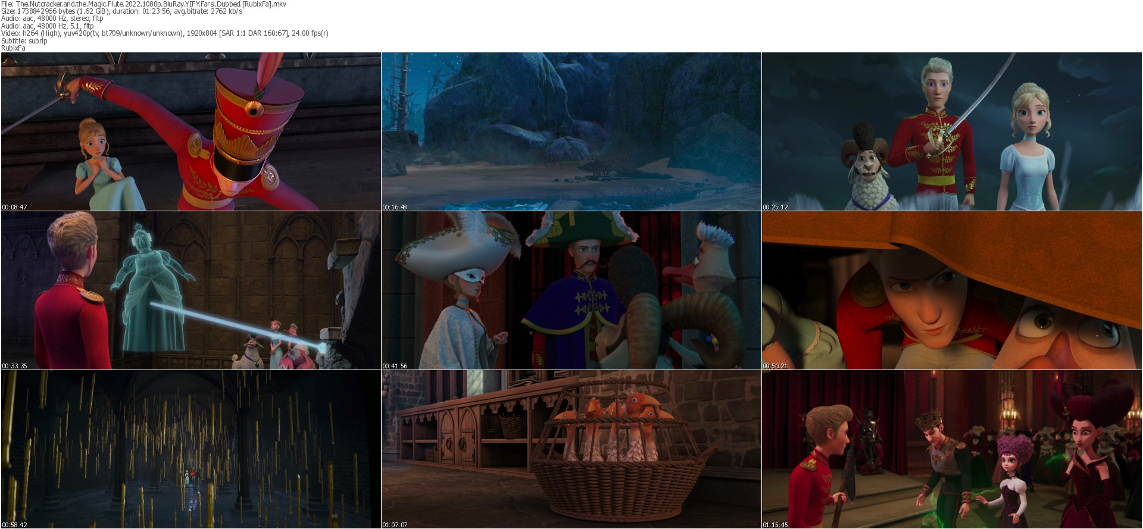Click the file name line starting with File:
Screen dimensions: 1143x529
tap(143, 4)
